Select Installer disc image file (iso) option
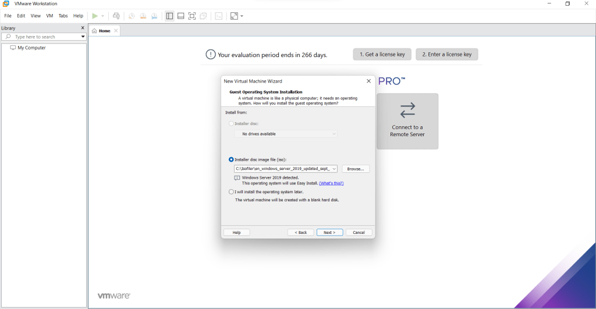The image size is (596, 309). click(x=232, y=159)
